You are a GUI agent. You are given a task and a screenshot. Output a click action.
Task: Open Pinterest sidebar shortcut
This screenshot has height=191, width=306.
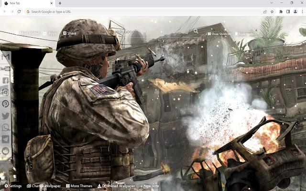6,104
